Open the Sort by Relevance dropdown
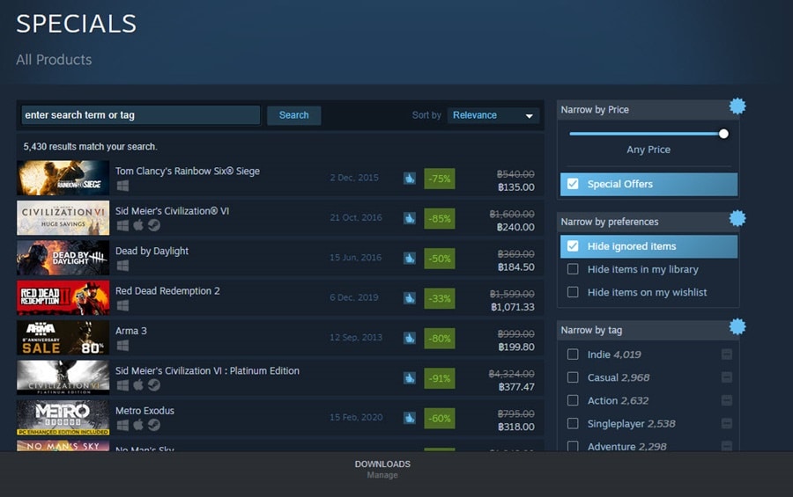The height and width of the screenshot is (497, 793). pyautogui.click(x=493, y=115)
